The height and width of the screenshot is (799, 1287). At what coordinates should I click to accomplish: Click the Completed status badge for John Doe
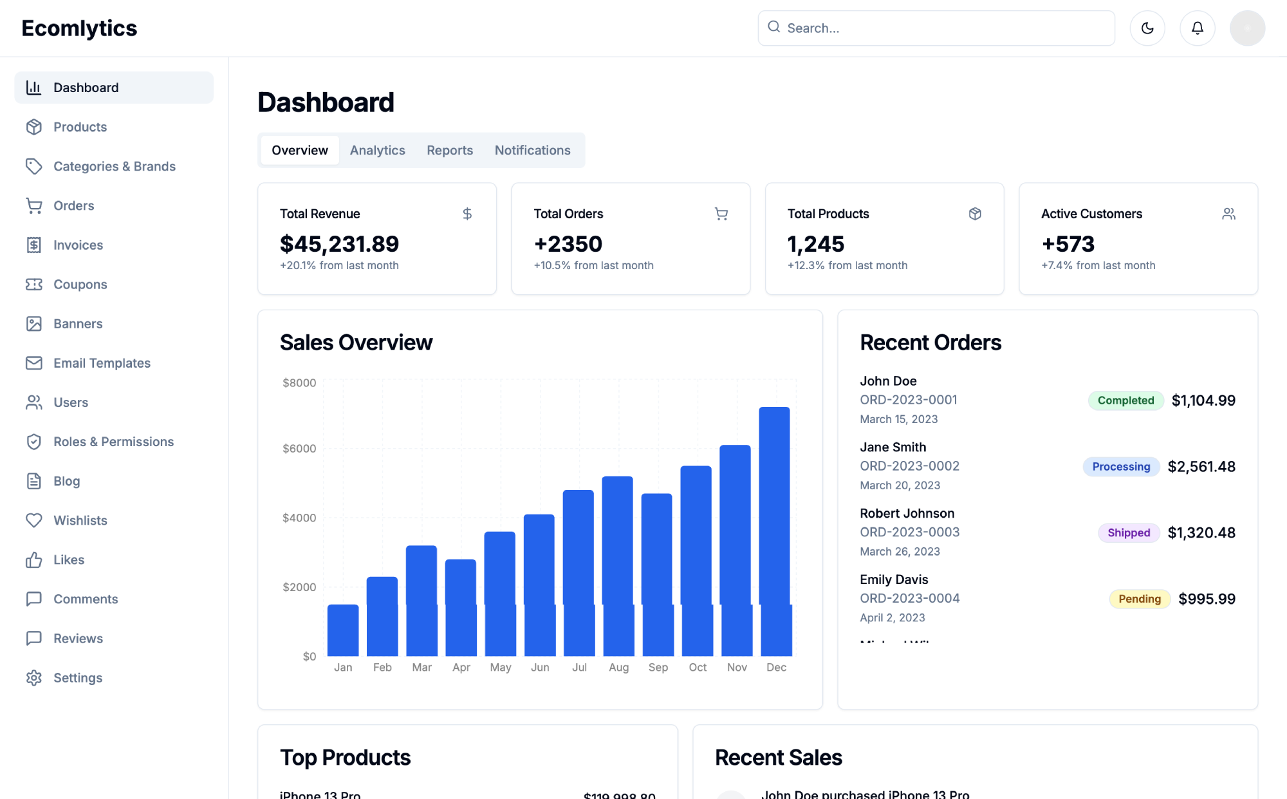1125,400
